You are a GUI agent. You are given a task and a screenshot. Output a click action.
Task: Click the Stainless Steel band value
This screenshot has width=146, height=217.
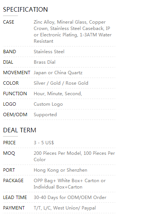coord(49,52)
